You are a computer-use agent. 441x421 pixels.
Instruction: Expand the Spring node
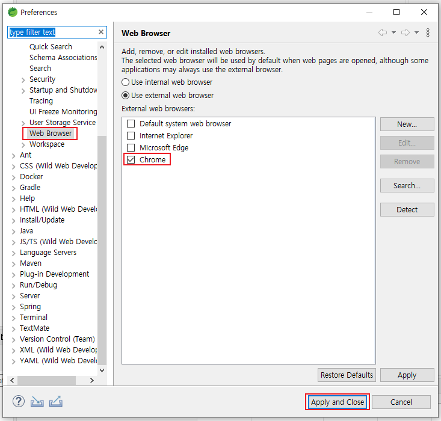pos(13,307)
